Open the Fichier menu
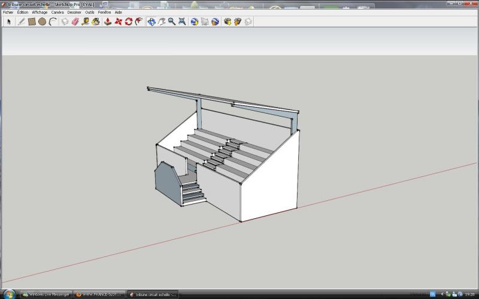 coord(8,12)
